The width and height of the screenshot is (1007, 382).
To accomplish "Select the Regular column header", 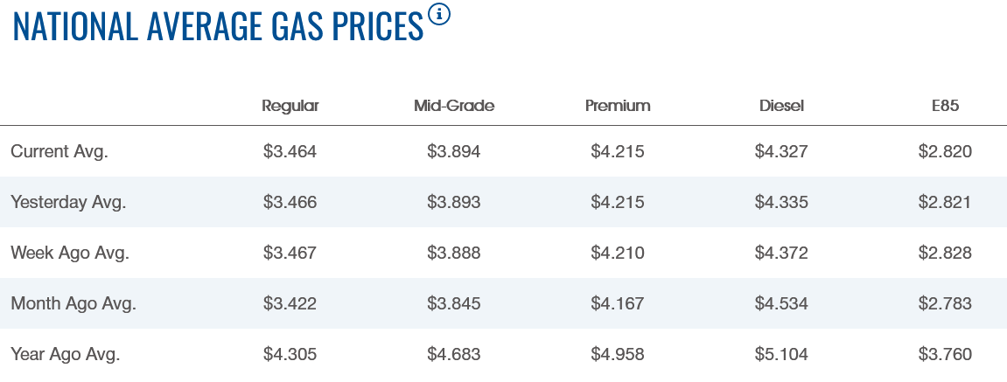I will (x=290, y=106).
